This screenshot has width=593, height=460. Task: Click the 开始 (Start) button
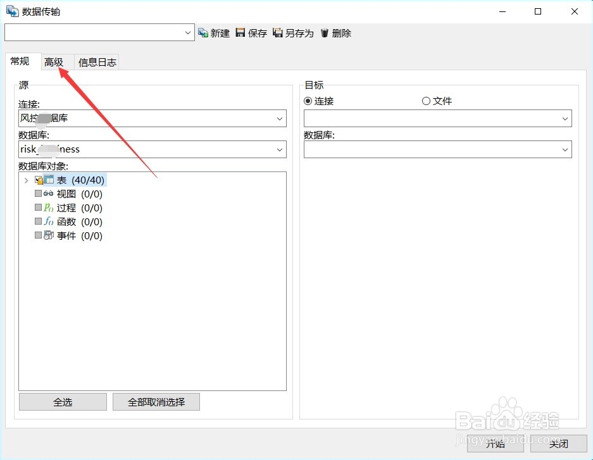click(496, 445)
